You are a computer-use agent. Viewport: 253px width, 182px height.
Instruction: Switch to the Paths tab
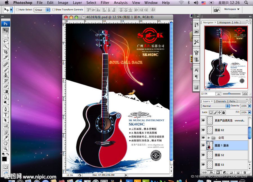[232, 101]
